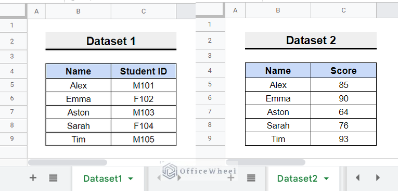Click the 'Name' header in Dataset 2 table
Screen dimensions: 398x191
[x=278, y=70]
